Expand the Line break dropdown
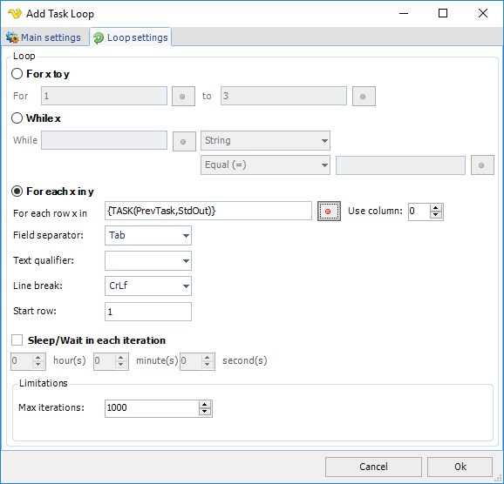The width and height of the screenshot is (504, 484). pyautogui.click(x=148, y=286)
